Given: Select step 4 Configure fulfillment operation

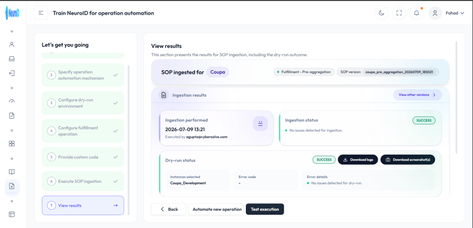Looking at the screenshot, I should 83,131.
